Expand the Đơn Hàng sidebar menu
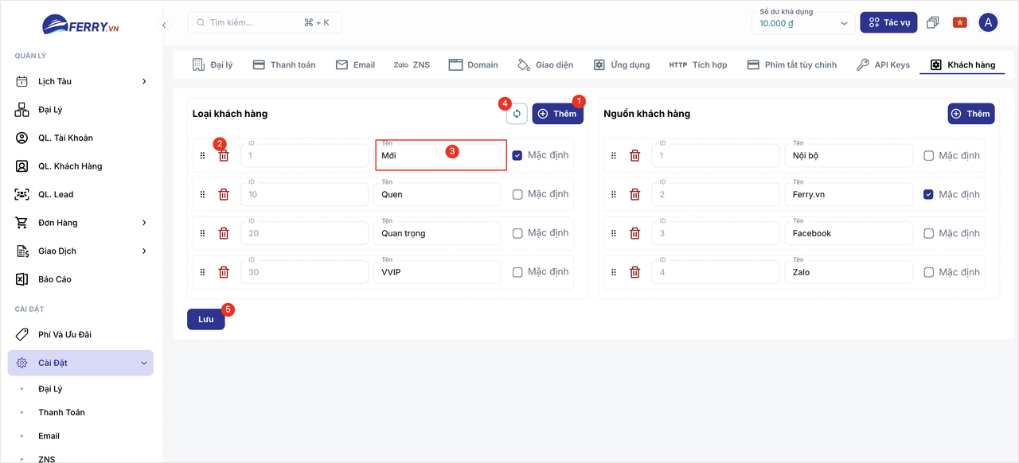 pos(80,223)
